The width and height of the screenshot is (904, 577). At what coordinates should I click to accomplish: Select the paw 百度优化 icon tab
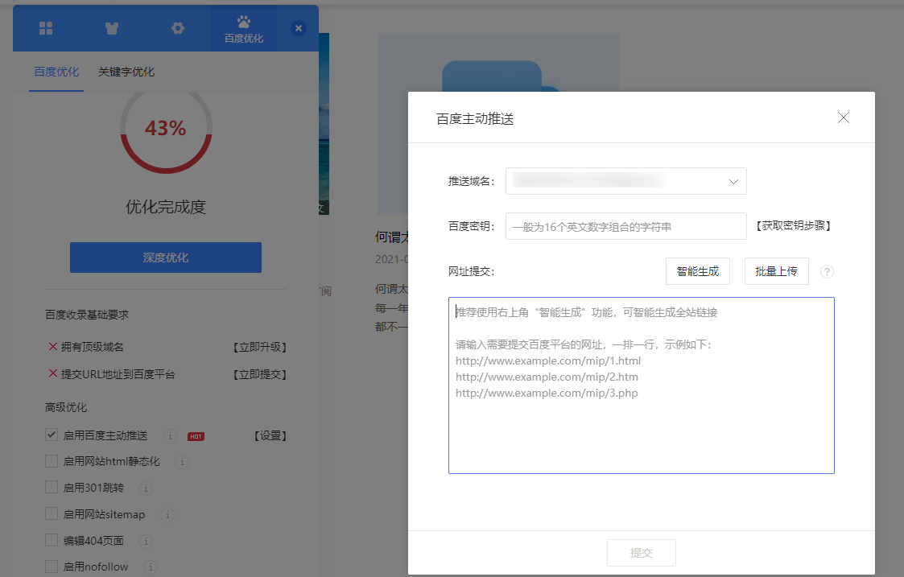coord(244,28)
